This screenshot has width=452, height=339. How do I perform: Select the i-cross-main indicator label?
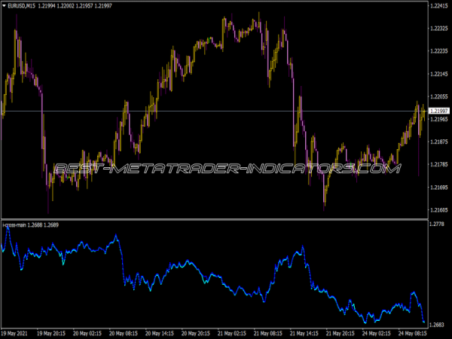point(18,224)
